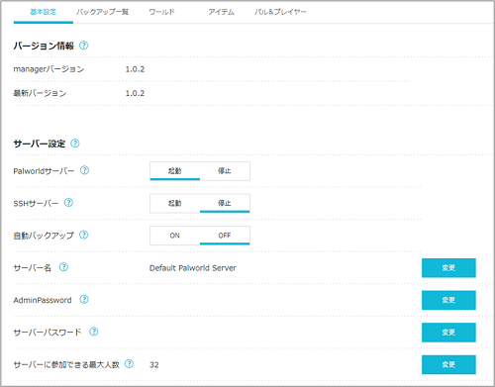Click 変更 button for サーバー名
Viewport: 495px width, 387px height.
tap(448, 268)
